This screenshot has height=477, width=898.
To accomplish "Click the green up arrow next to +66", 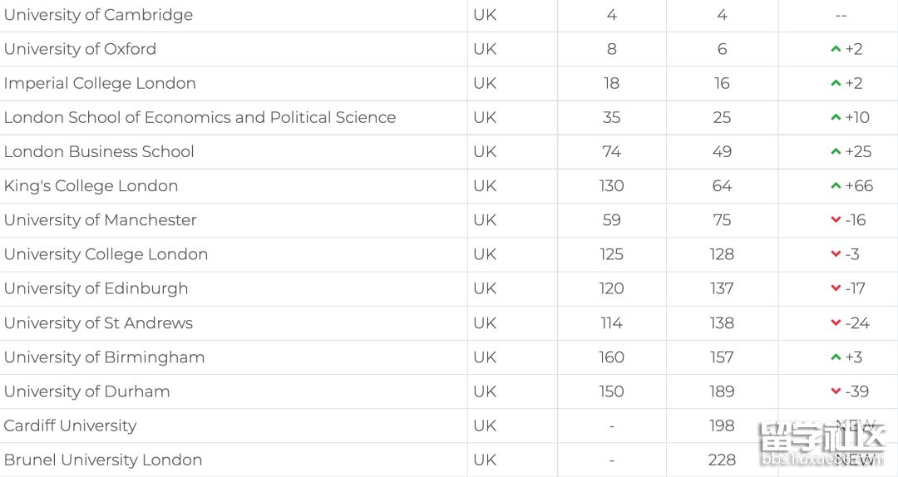I will point(836,186).
